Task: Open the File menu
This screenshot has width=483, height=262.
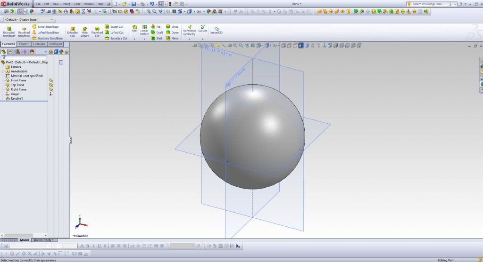Action: pos(38,4)
